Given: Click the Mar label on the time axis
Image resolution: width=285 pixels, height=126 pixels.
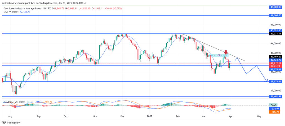Looking at the screenshot, I should tap(203, 116).
